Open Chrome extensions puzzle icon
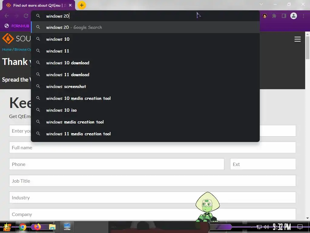This screenshot has width=310, height=233. (274, 16)
